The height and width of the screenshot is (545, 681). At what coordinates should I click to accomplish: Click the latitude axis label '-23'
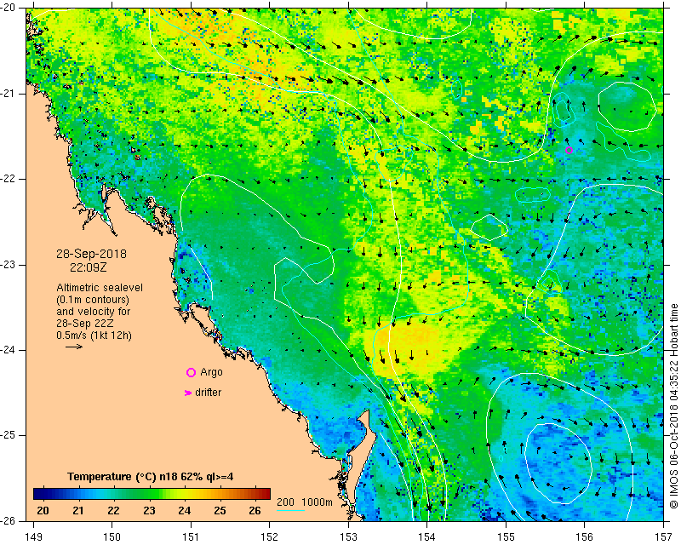[9, 264]
